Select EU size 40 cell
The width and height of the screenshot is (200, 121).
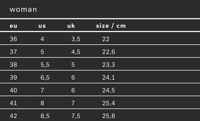tap(13, 90)
